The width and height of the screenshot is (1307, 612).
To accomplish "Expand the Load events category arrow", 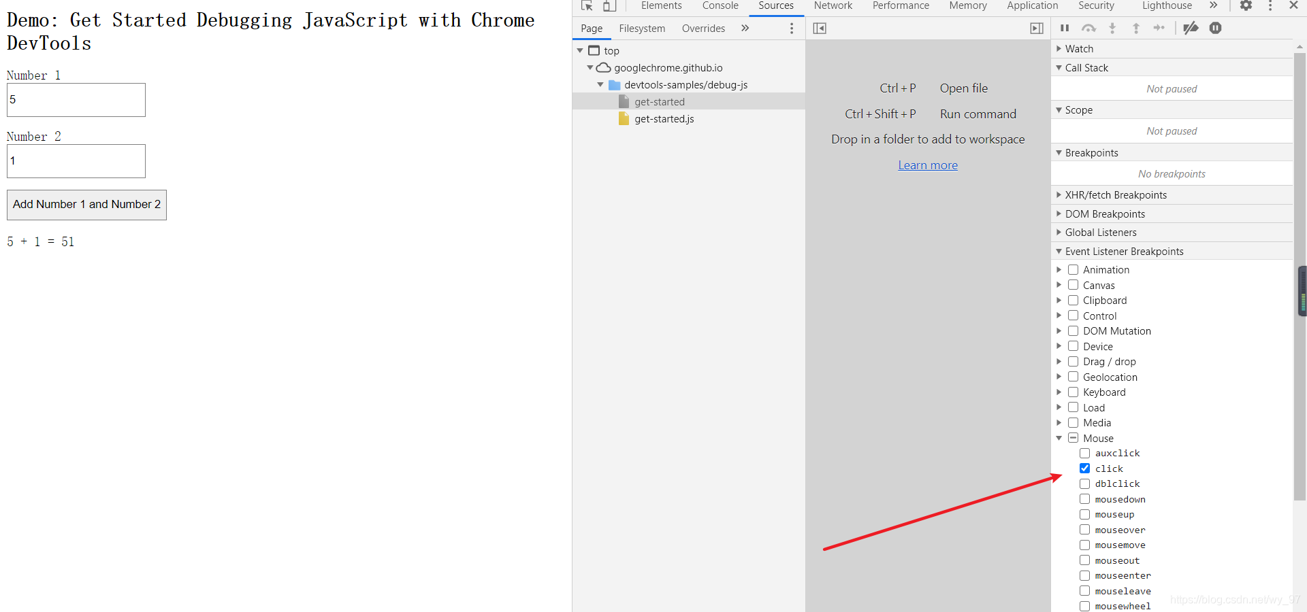I will pyautogui.click(x=1059, y=407).
